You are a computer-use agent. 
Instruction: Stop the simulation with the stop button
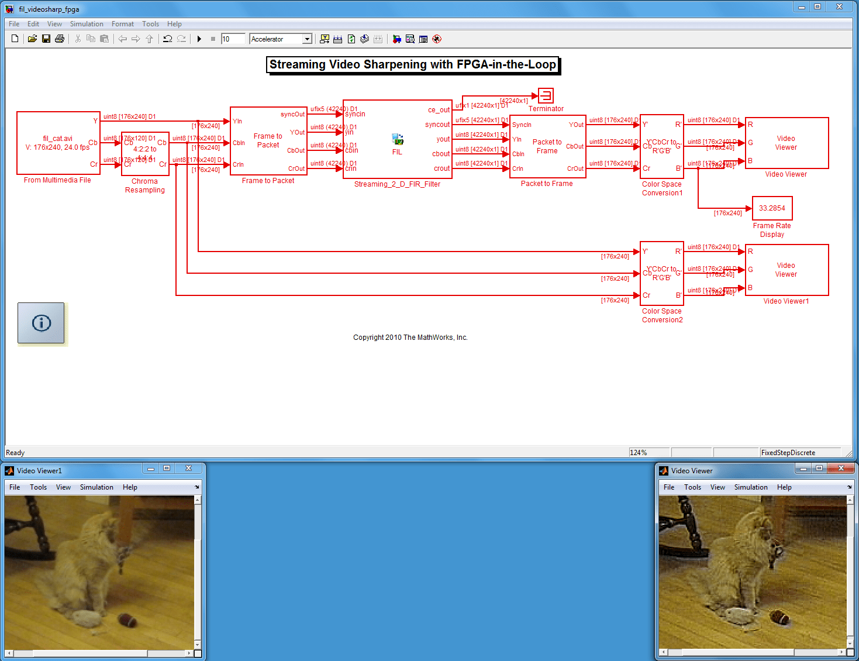[213, 39]
